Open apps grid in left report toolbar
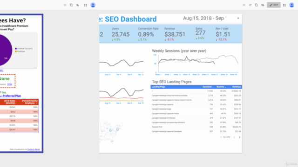Viewport: 298px width, 167px height. [x=86, y=5]
